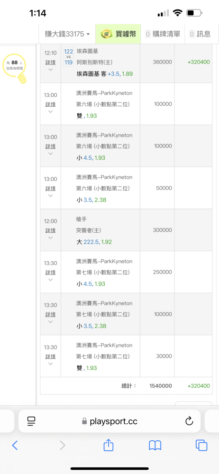Switch to 購牌清單 tab

[163, 34]
